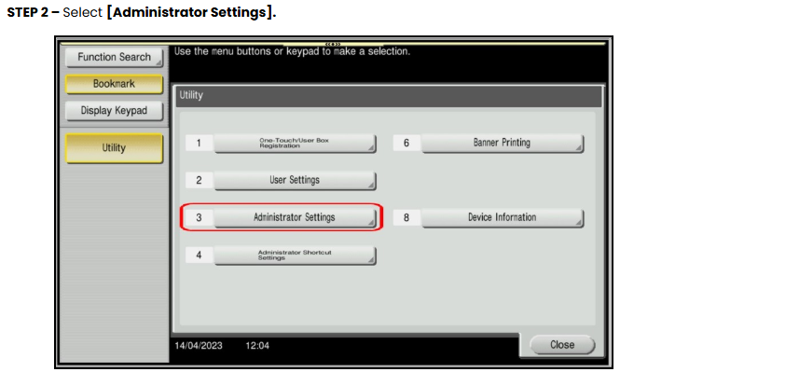Image resolution: width=799 pixels, height=372 pixels.
Task: Click the top center panel handle
Action: click(333, 45)
